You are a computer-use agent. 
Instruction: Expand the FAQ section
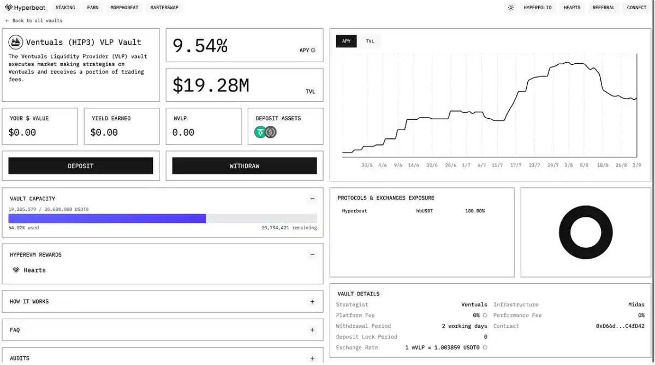click(x=312, y=330)
